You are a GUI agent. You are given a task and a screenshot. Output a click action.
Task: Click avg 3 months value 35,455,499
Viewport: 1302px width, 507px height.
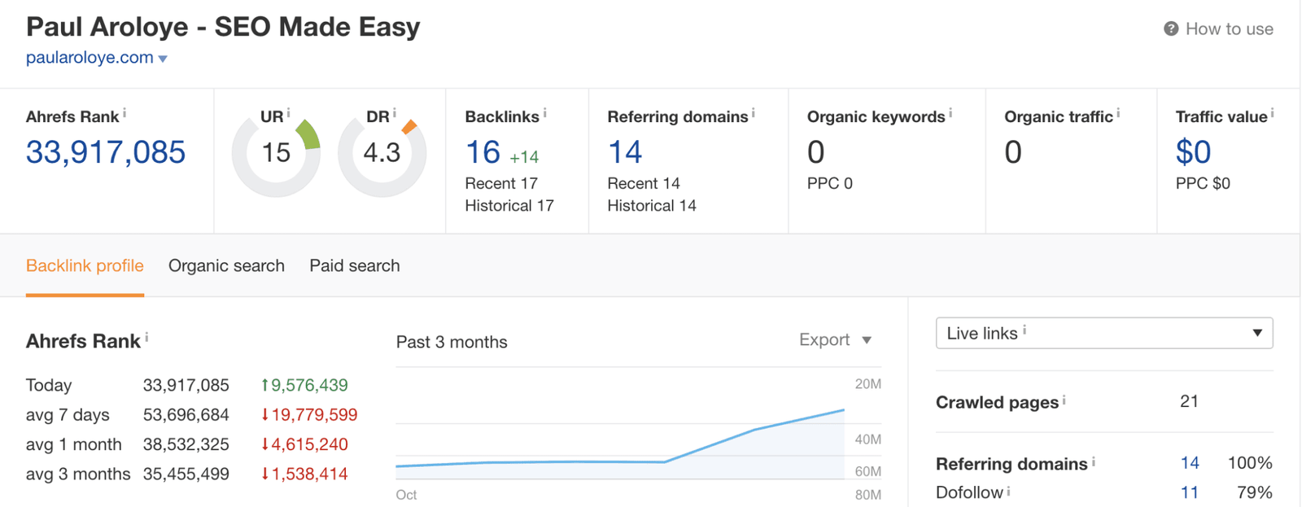186,474
